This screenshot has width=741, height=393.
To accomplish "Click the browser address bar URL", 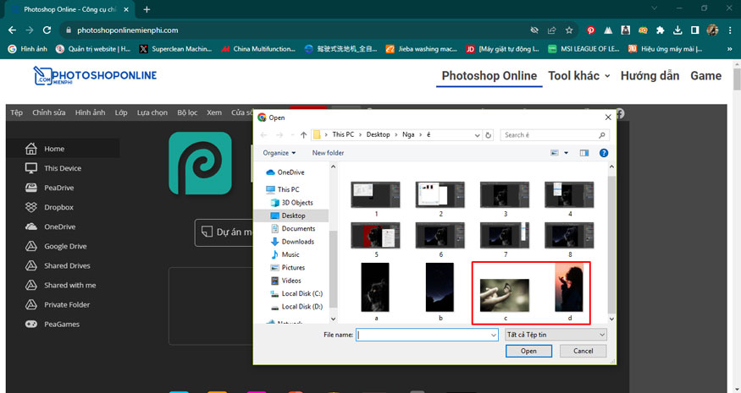I will (x=128, y=30).
